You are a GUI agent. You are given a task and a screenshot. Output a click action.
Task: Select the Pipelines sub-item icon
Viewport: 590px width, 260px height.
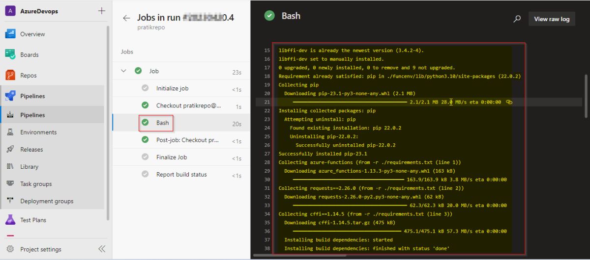tap(10, 115)
